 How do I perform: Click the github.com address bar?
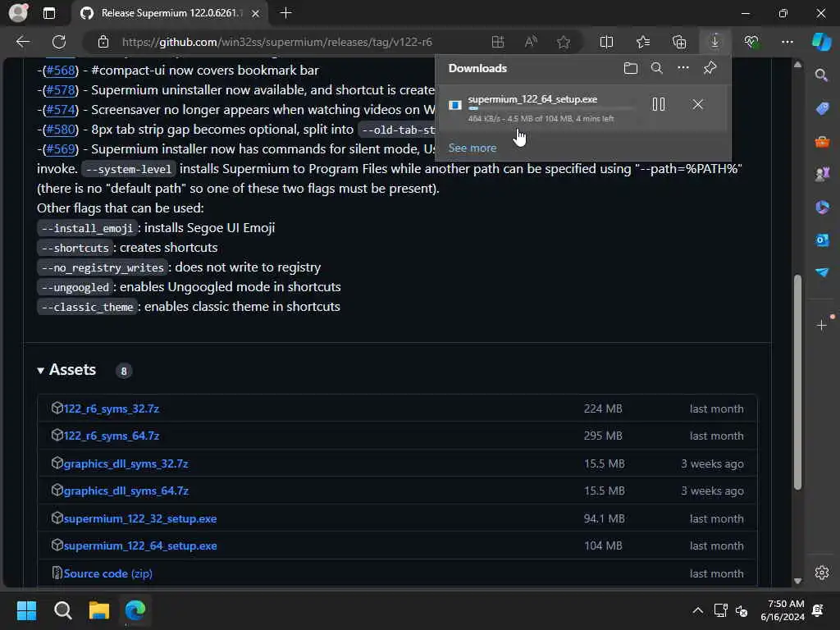[x=276, y=42]
